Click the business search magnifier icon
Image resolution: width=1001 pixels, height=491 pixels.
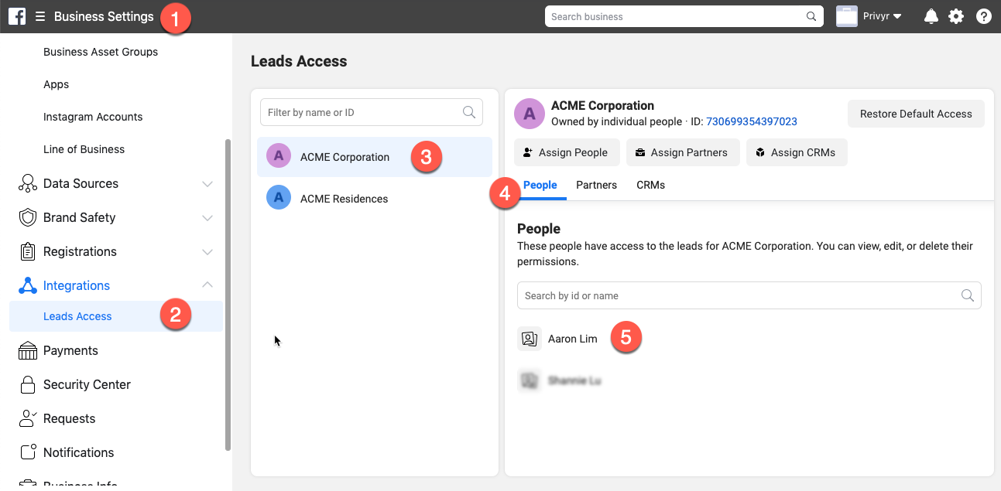tap(811, 15)
